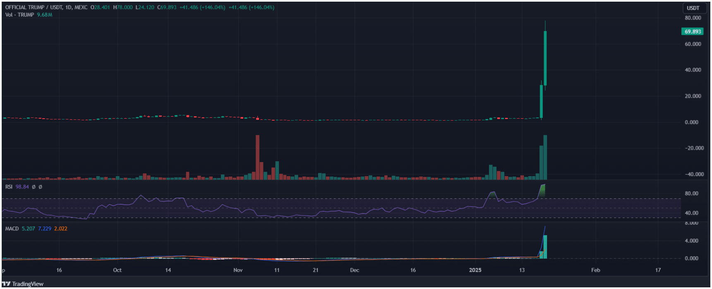Click the 20.000 mark on the price scale
The height and width of the screenshot is (289, 712).
[x=693, y=96]
